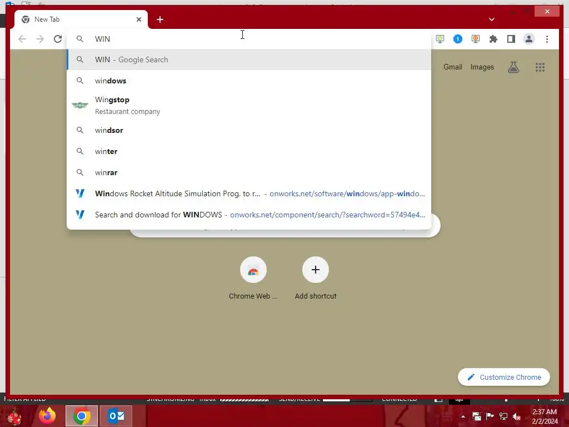Open the Action Center flag icon
Viewport: 569px width, 427px height.
click(x=490, y=416)
